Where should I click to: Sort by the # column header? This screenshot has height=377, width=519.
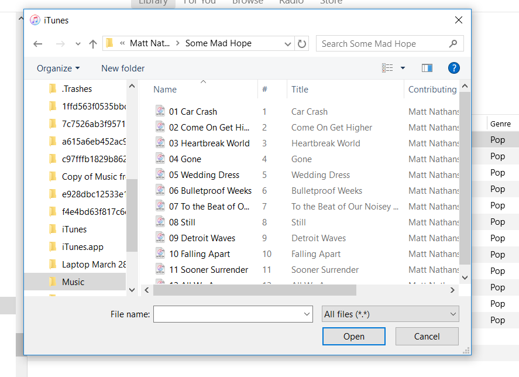(264, 90)
